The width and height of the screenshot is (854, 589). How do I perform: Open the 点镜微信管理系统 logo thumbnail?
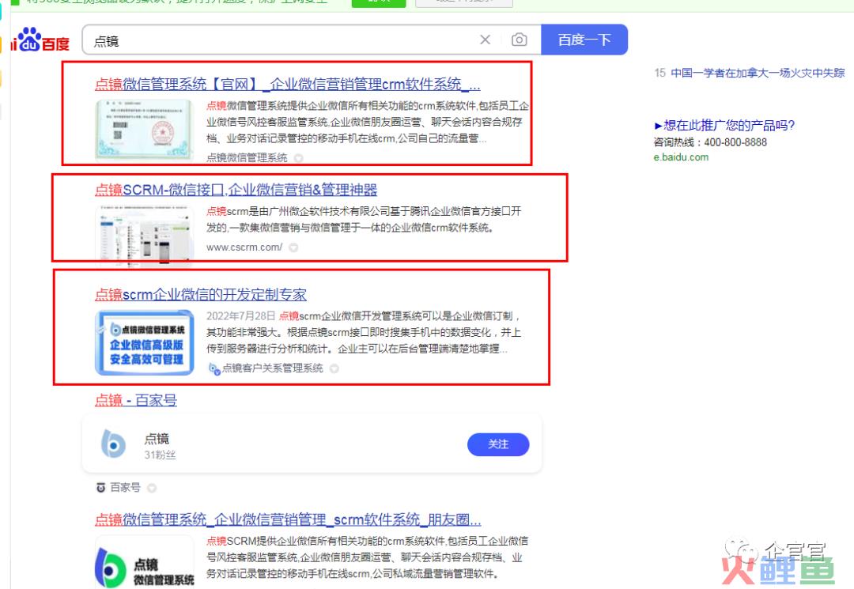144,563
